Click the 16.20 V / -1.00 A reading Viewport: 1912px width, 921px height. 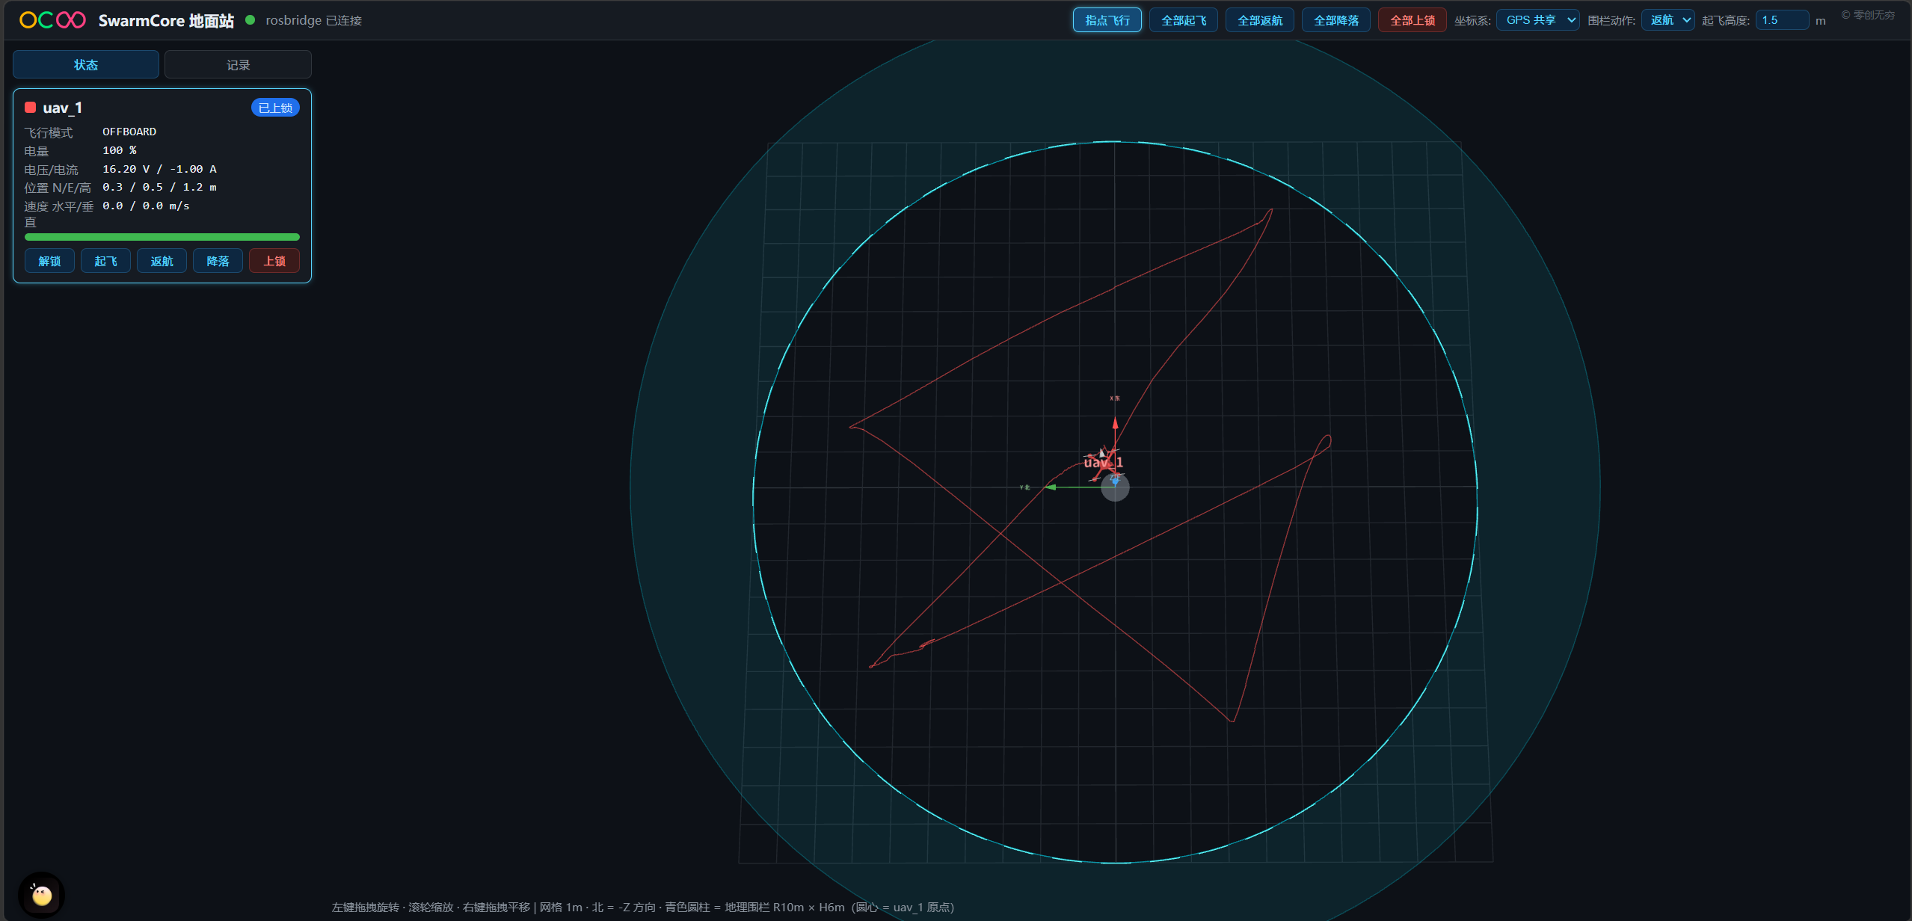159,169
